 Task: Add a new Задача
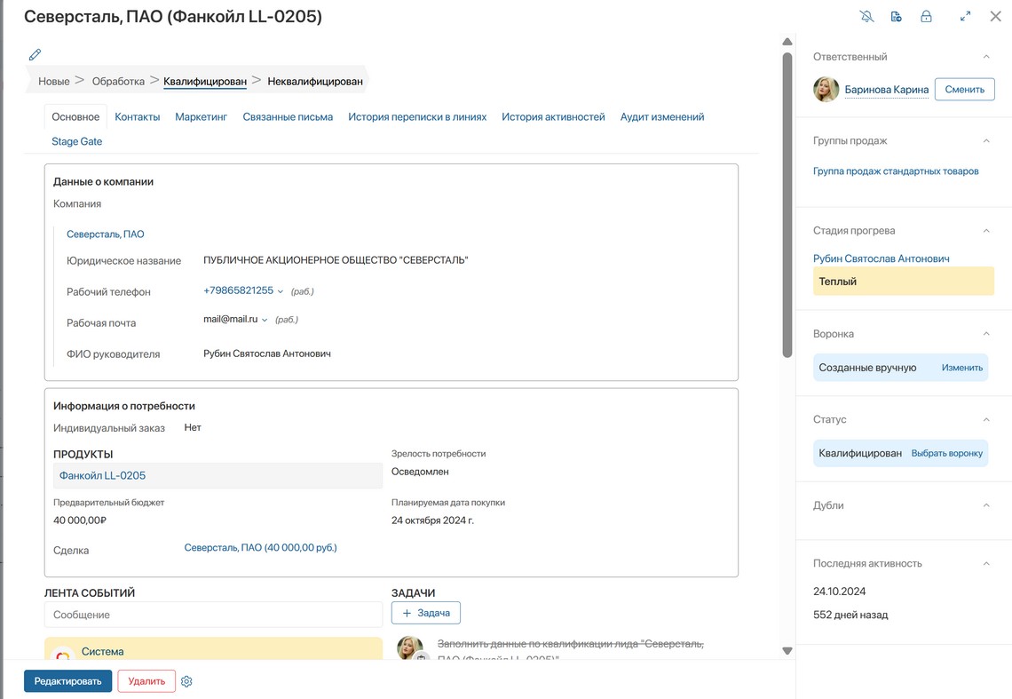(426, 613)
